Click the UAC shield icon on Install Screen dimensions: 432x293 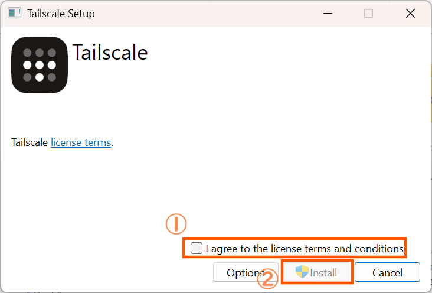pyautogui.click(x=302, y=272)
